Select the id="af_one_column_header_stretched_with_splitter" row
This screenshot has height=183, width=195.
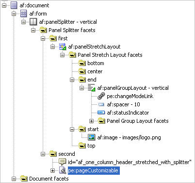[130, 162]
